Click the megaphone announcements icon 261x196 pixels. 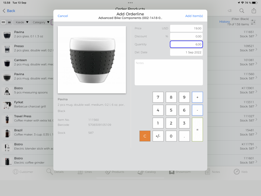(230, 11)
